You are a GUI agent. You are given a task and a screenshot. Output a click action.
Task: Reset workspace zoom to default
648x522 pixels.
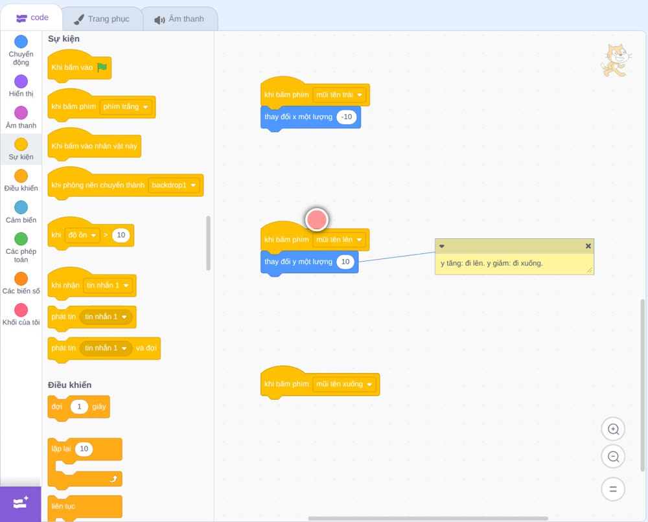point(613,489)
